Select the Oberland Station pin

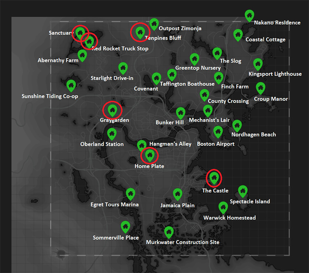pos(112,134)
